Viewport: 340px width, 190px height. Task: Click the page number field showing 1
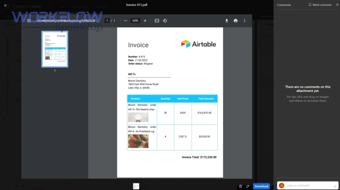[107, 21]
